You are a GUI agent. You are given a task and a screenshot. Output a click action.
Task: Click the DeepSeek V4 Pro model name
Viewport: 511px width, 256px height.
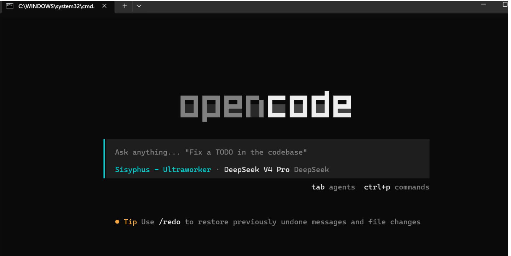point(257,170)
